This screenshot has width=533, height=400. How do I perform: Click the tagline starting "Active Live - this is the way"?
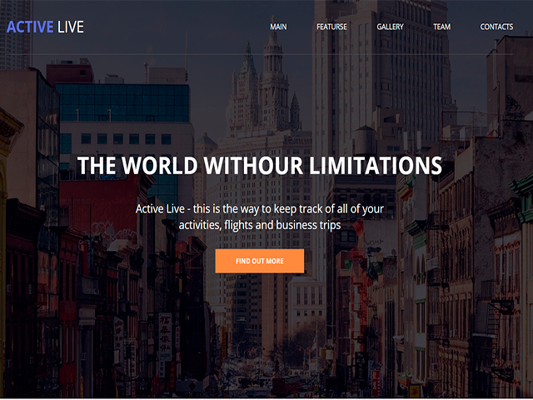[x=260, y=217]
